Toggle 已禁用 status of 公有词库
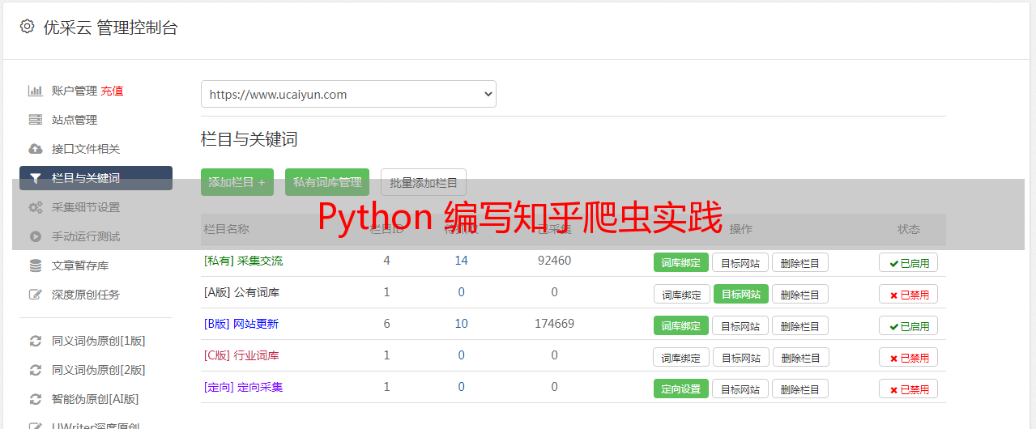Viewport: 1036px width, 429px height. [x=908, y=294]
